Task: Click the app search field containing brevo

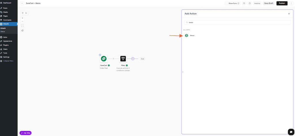Action: (238, 22)
